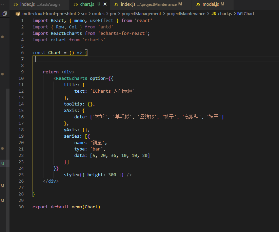This screenshot has width=279, height=232.
Task: Click the height value 300 on line 25
Action: [112, 175]
